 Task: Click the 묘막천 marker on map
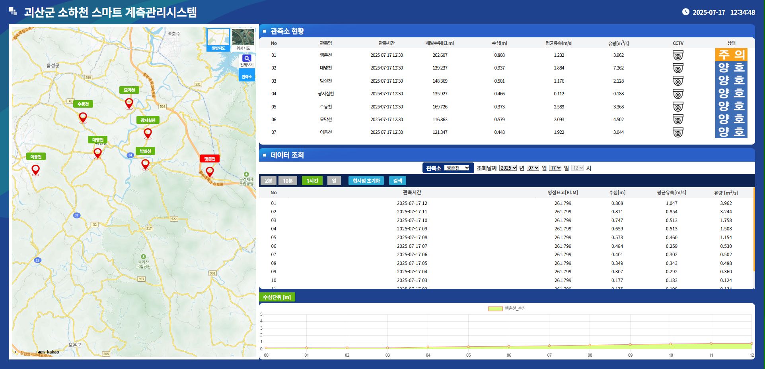129,103
